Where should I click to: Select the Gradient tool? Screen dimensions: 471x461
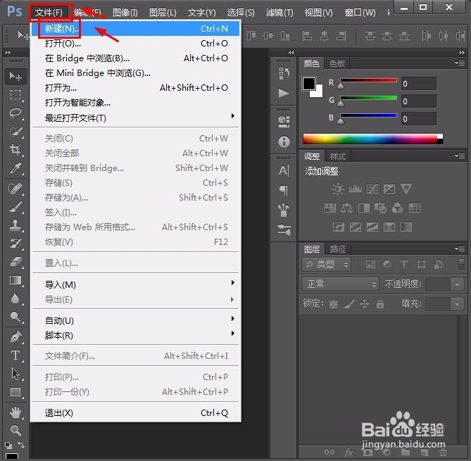tap(15, 280)
